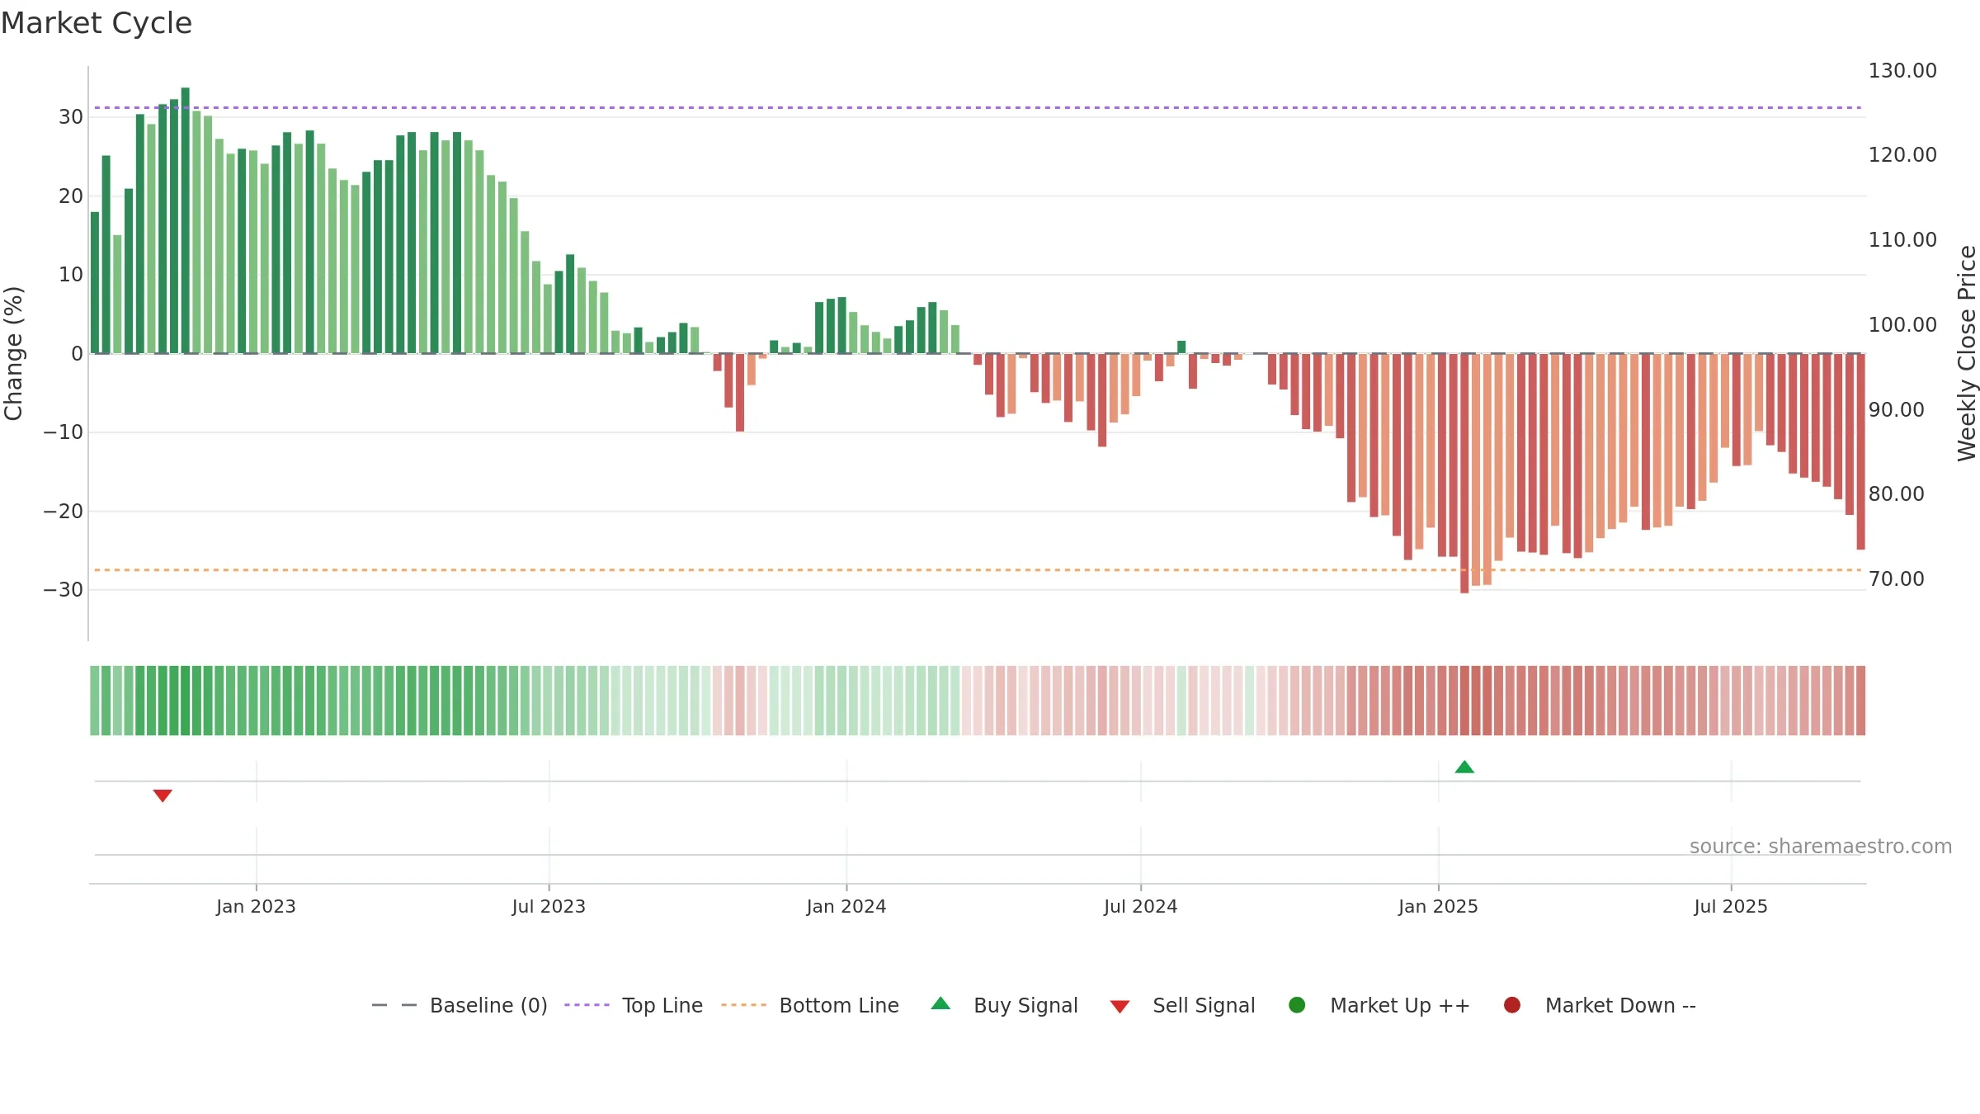Click the green Buy Signal triangle legend icon

(940, 1003)
